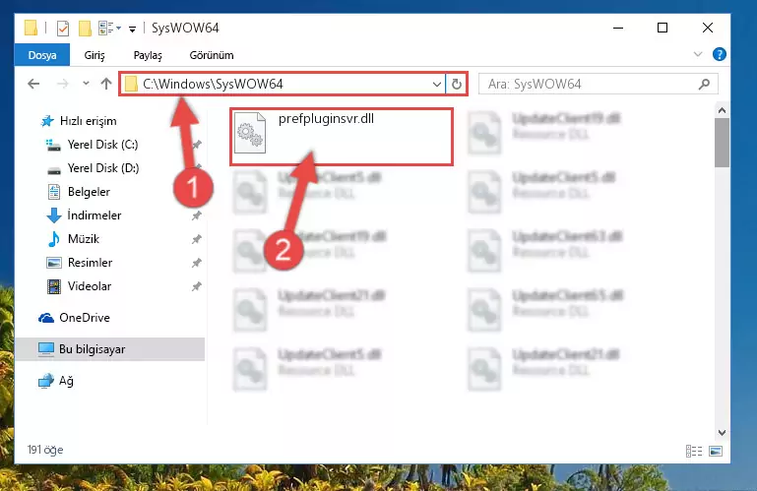The height and width of the screenshot is (491, 757).
Task: Switch to the Görünüm tab
Action: point(212,55)
